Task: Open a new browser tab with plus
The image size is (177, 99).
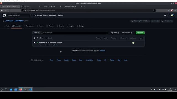Action: click(85, 7)
